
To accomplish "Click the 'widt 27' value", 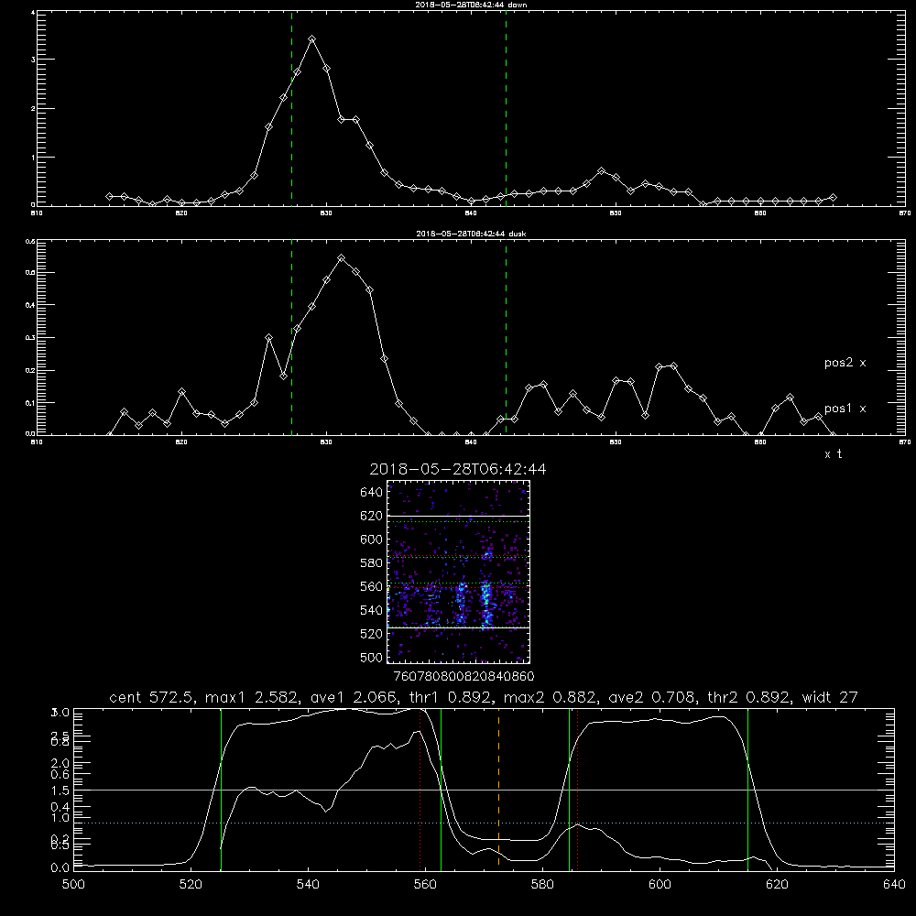I will coord(830,697).
